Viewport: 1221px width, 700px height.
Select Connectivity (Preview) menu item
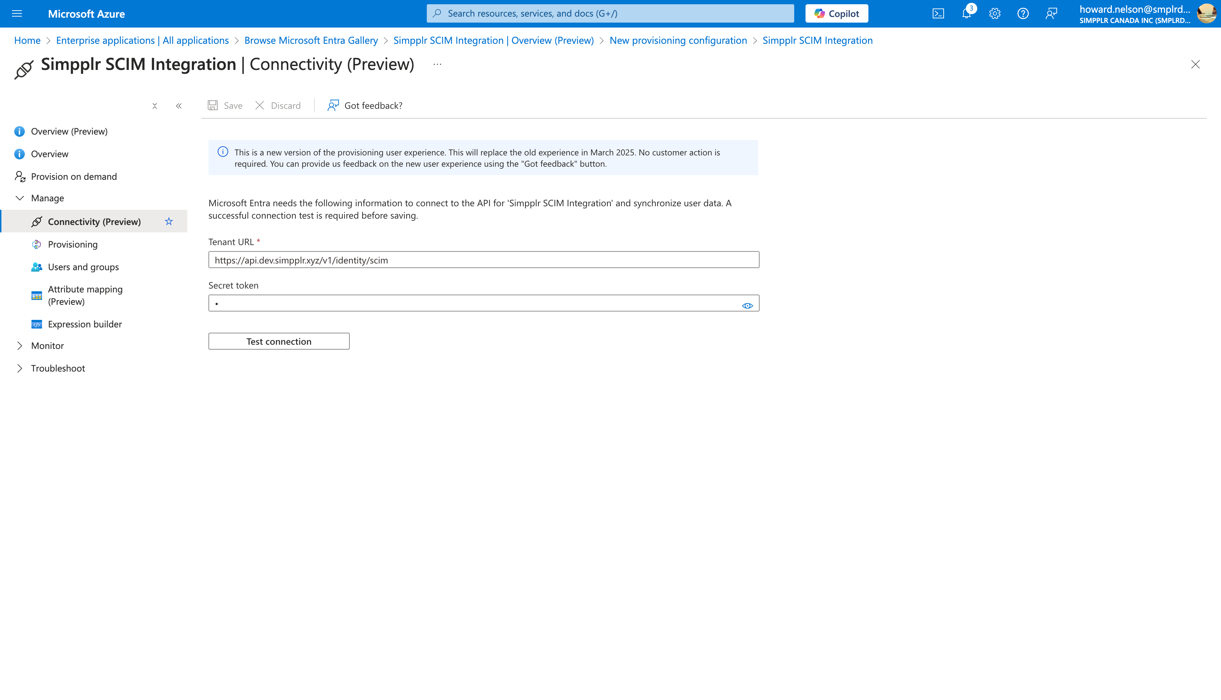94,222
